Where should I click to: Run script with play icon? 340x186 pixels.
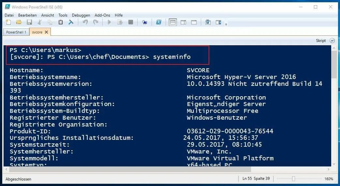109,22
